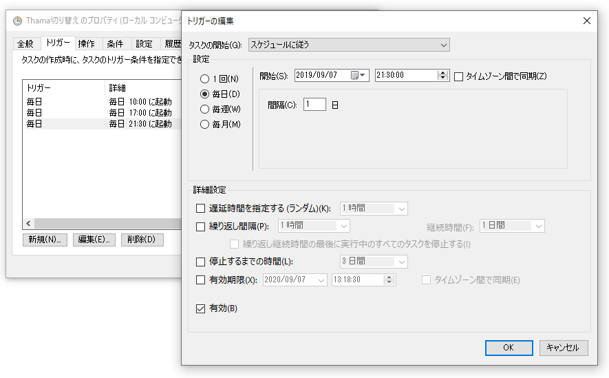The image size is (609, 378).
Task: Click the trigger list scroll left arrow
Action: pyautogui.click(x=28, y=223)
